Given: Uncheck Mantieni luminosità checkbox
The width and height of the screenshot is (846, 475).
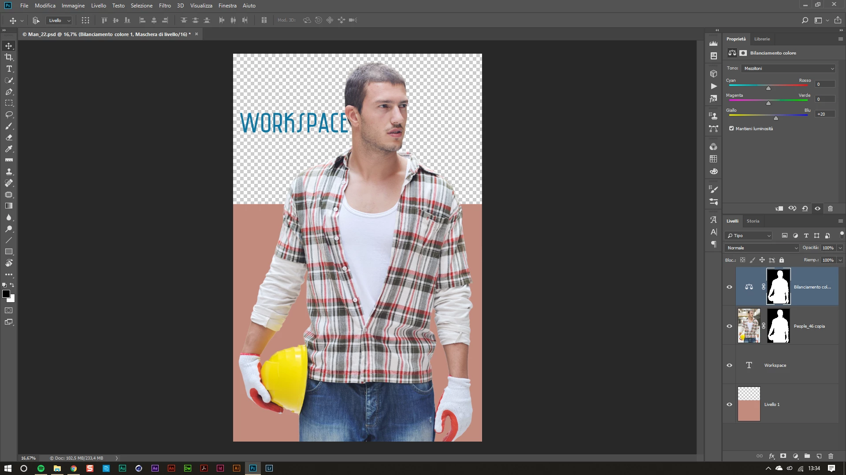Looking at the screenshot, I should click(731, 128).
